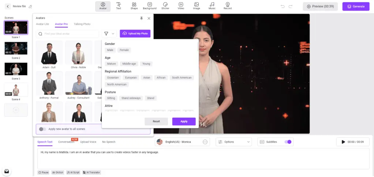Select the European region filter
This screenshot has width=374, height=177.
click(131, 78)
